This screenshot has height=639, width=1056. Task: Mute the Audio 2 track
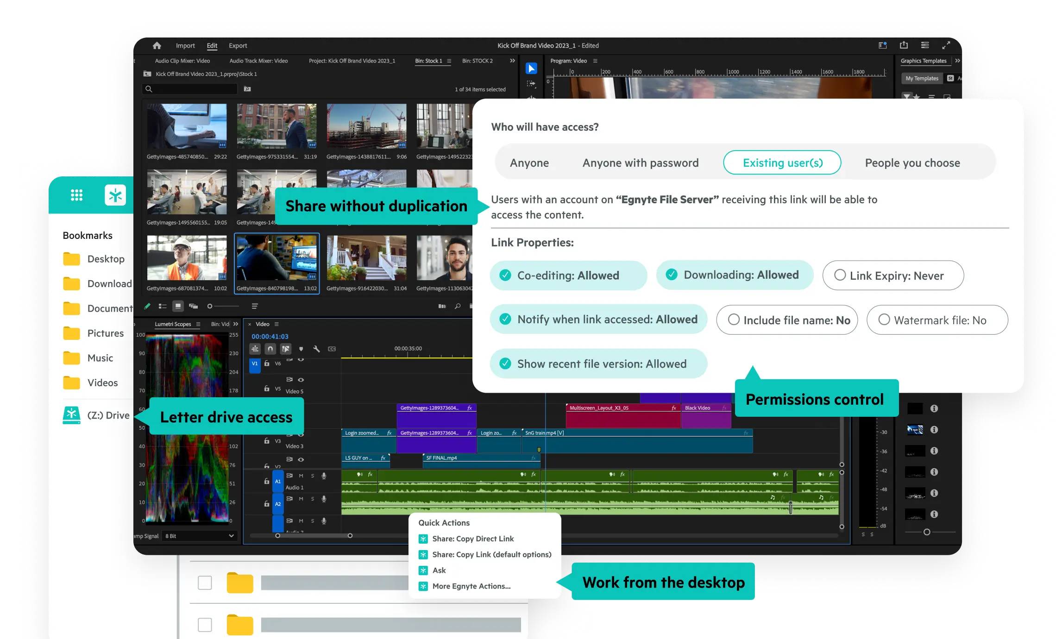tap(301, 499)
